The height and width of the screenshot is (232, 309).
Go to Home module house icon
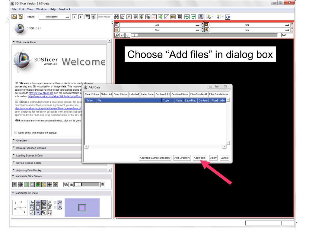point(123,17)
